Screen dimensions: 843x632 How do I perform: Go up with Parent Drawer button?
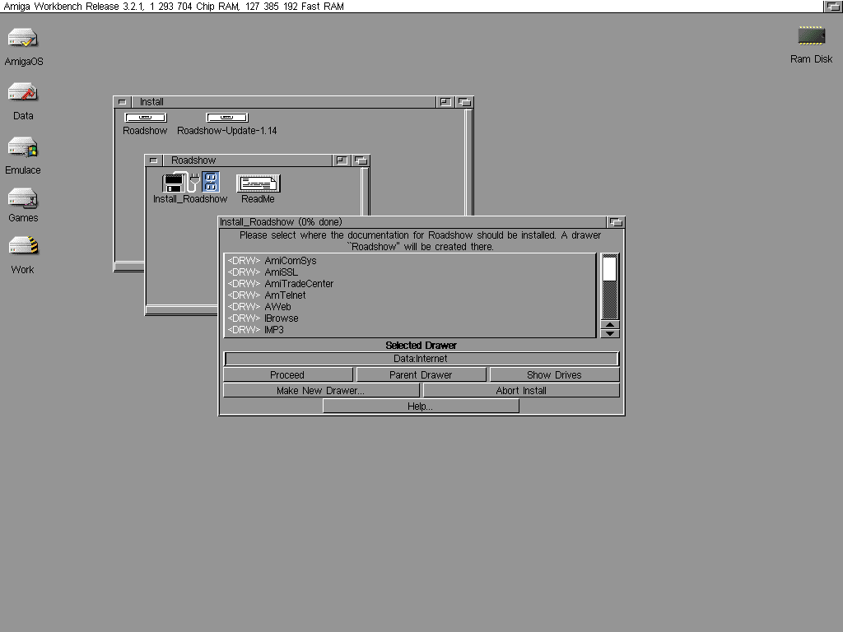pos(421,374)
